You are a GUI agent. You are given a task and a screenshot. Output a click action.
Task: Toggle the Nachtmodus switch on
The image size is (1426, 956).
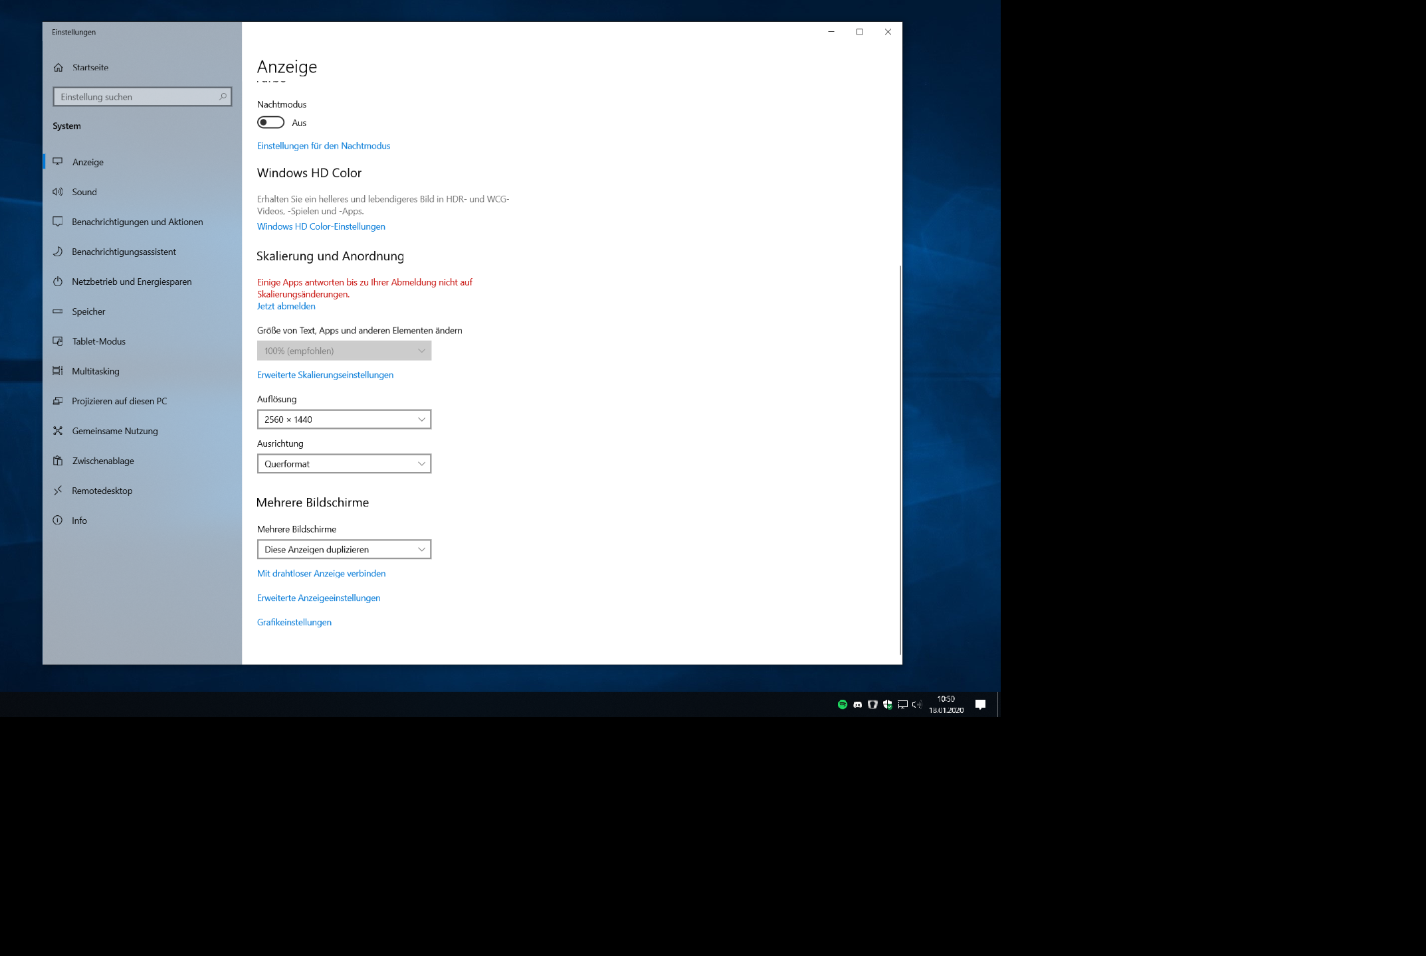(270, 123)
